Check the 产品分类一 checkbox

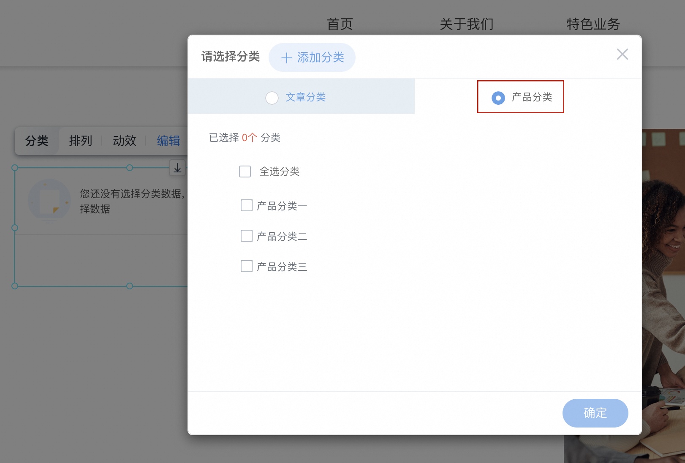coord(246,205)
